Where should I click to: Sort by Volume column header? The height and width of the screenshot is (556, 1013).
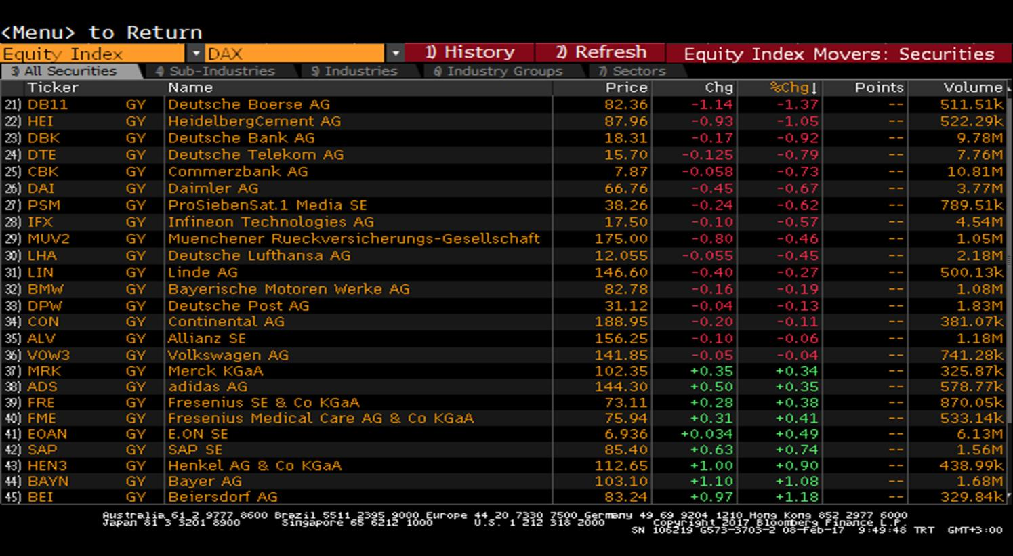(973, 87)
